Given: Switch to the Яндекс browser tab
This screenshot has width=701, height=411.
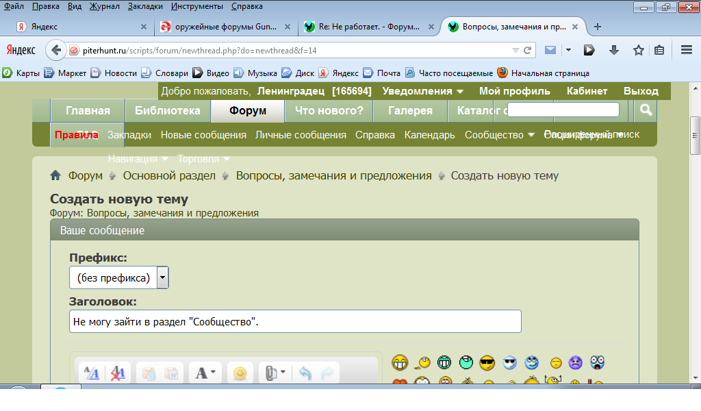Looking at the screenshot, I should point(75,27).
